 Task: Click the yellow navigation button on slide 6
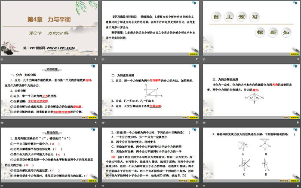point(295,118)
